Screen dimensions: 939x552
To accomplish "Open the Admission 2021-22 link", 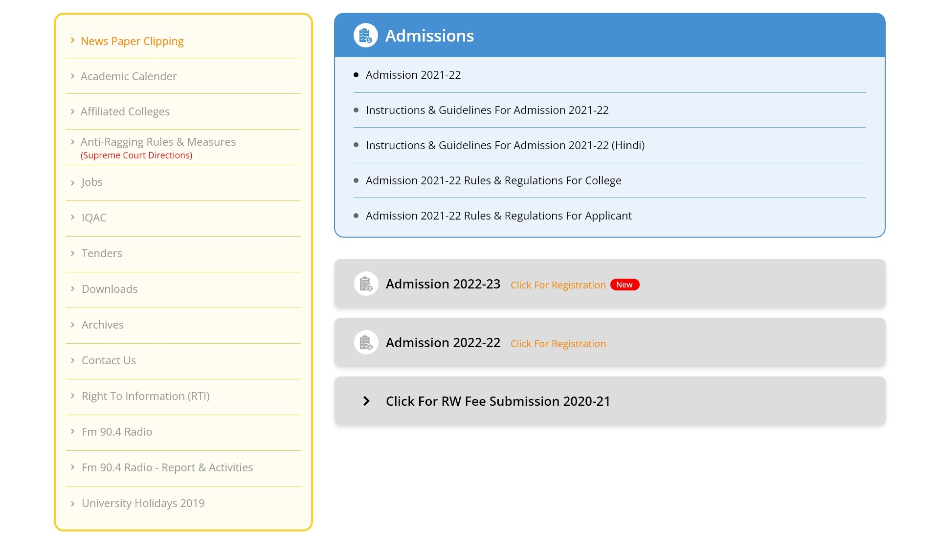I will 413,75.
